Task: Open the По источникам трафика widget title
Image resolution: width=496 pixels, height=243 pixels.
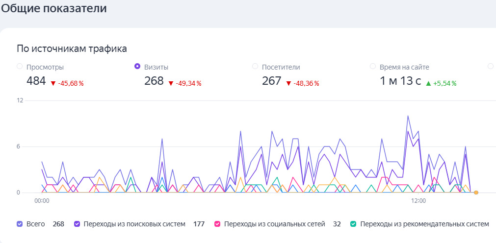Action: point(72,49)
